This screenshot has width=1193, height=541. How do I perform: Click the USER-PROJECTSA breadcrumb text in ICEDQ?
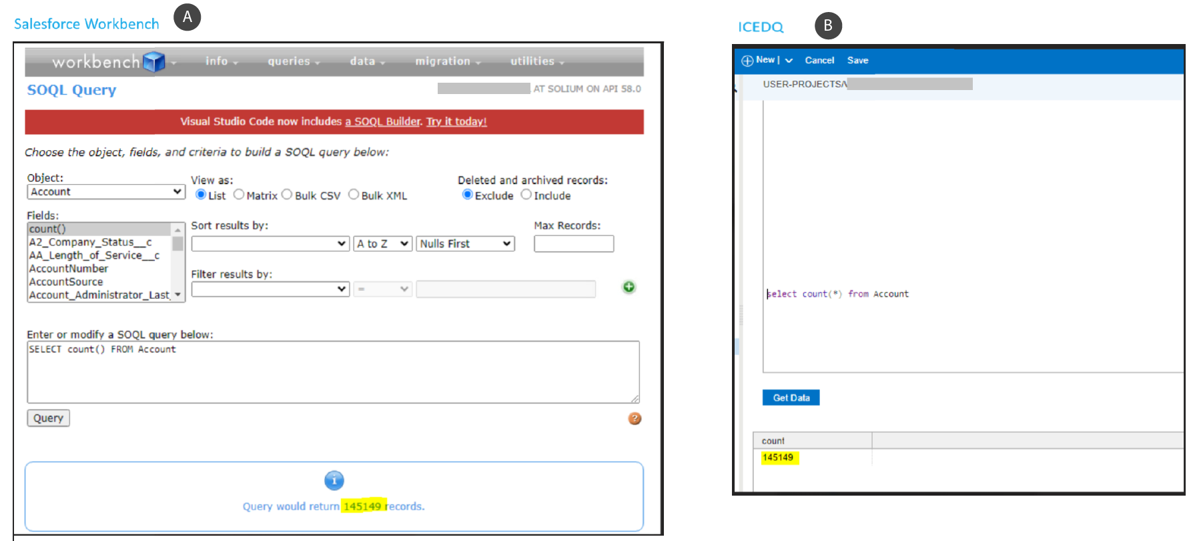point(805,84)
